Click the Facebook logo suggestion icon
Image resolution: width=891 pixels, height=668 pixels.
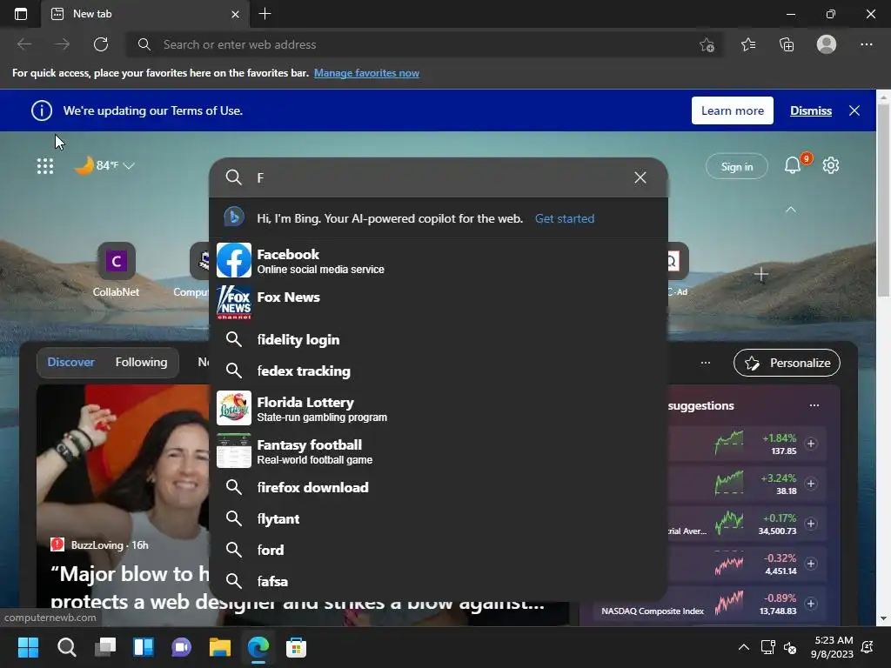click(233, 260)
